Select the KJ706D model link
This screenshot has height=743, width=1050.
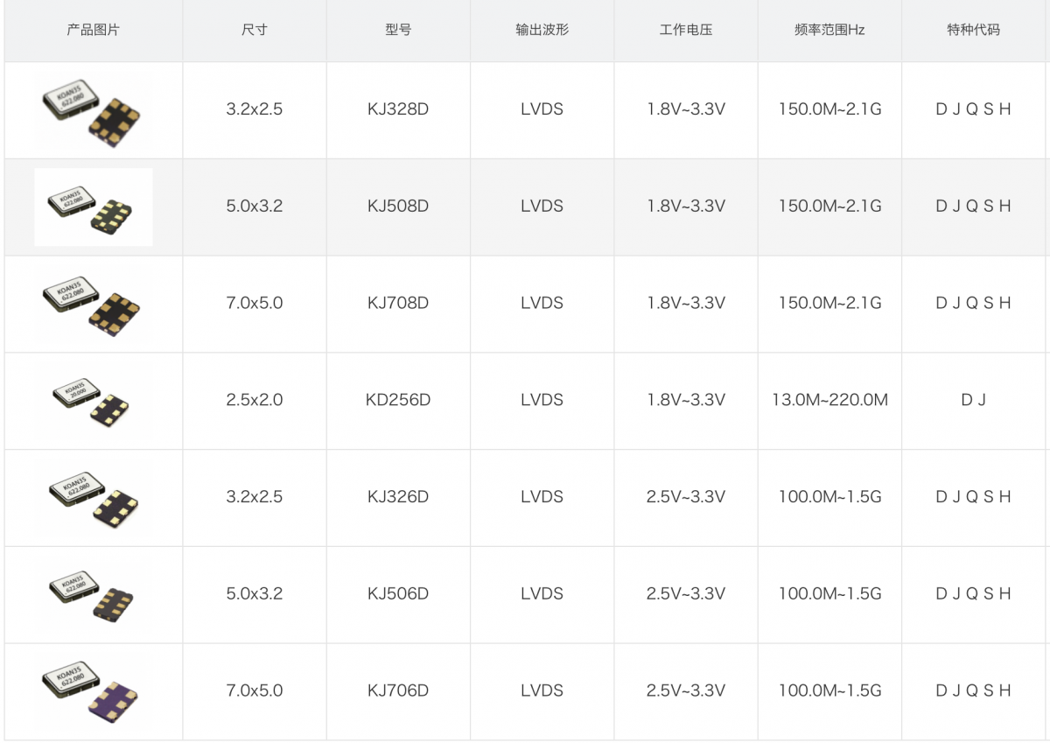pos(398,690)
